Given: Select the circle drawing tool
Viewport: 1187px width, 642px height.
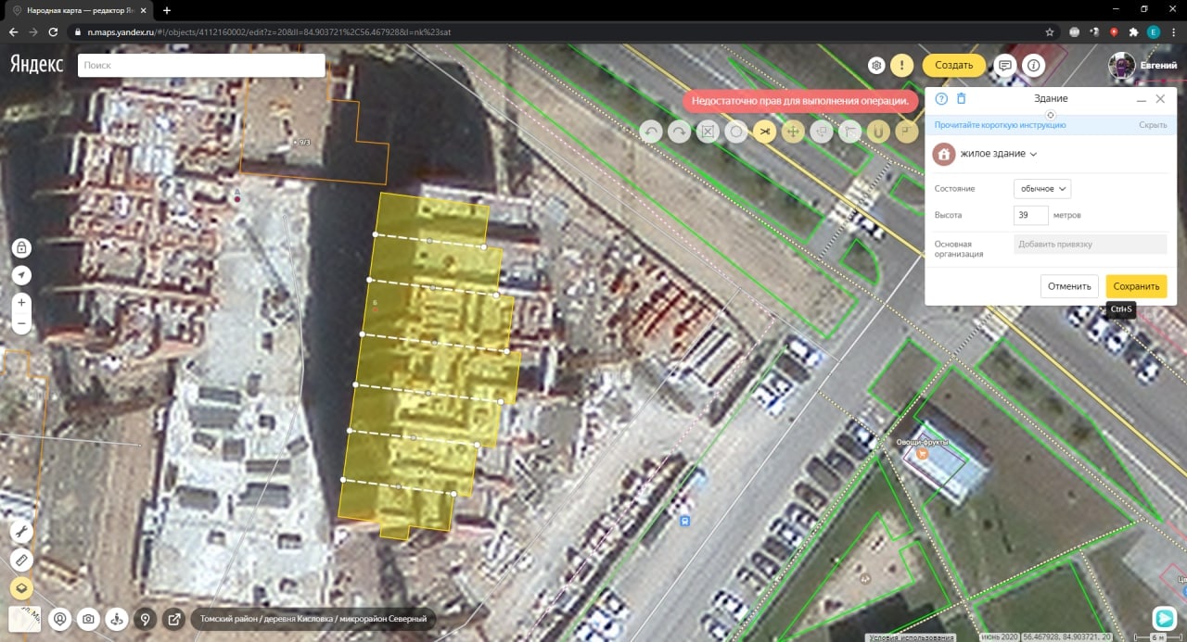Looking at the screenshot, I should click(x=736, y=132).
